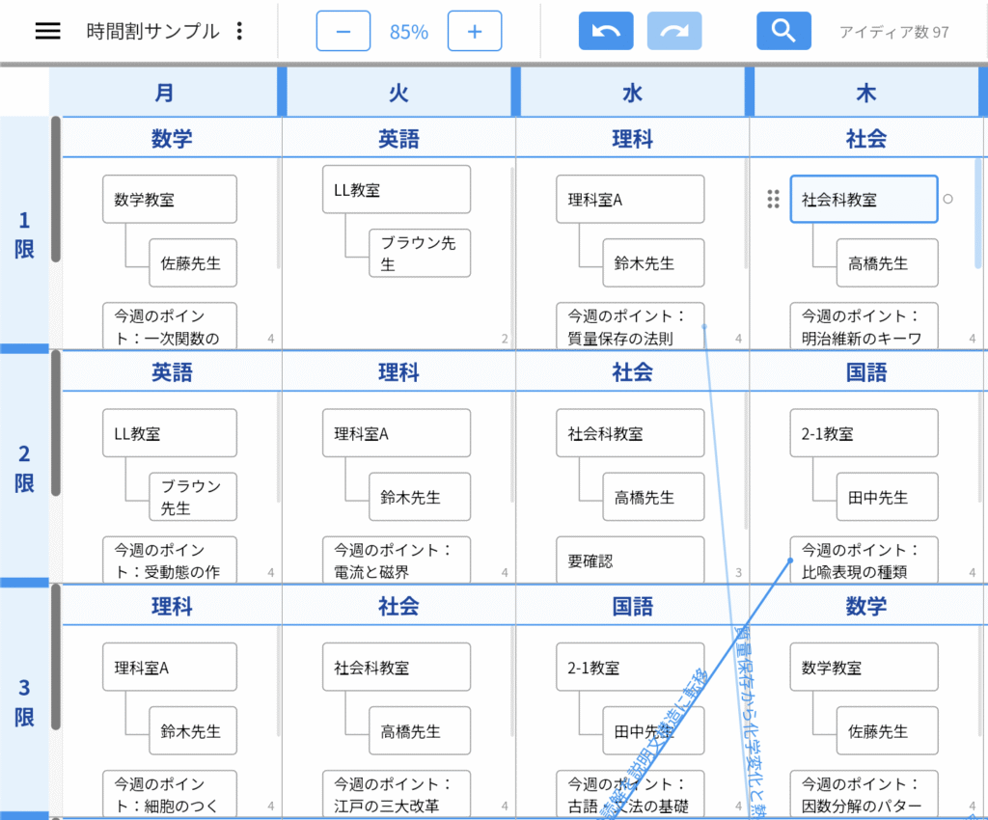Image resolution: width=988 pixels, height=820 pixels.
Task: Select the 佐藤先生 card in Thursday 3限
Action: point(888,730)
